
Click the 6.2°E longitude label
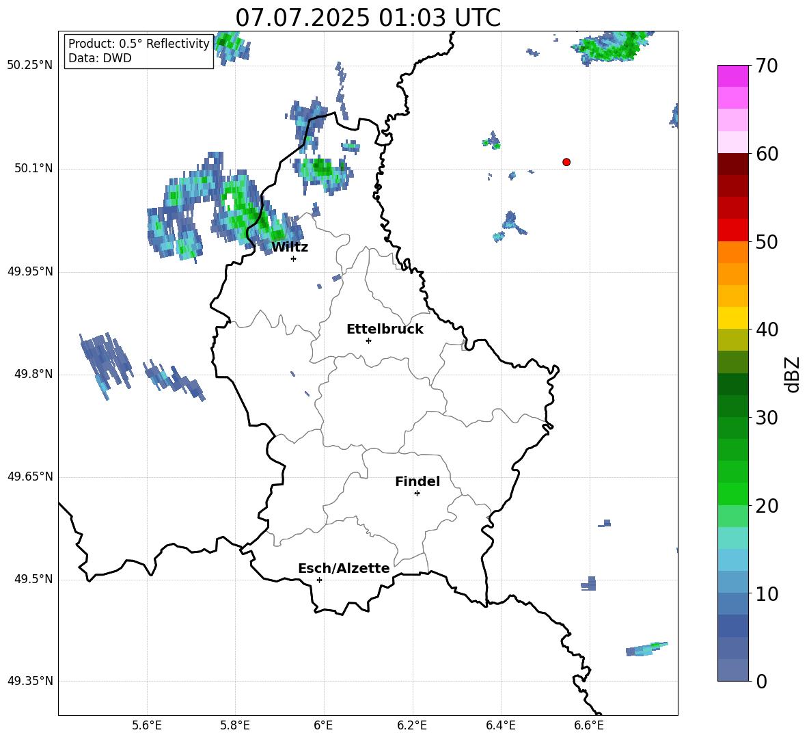[412, 725]
